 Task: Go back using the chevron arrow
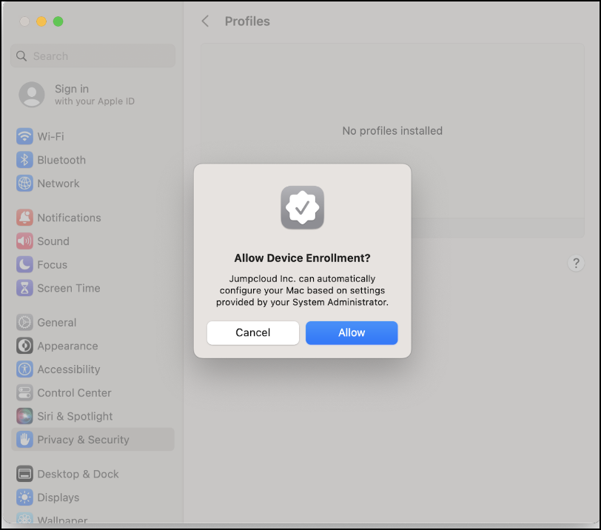click(x=206, y=21)
